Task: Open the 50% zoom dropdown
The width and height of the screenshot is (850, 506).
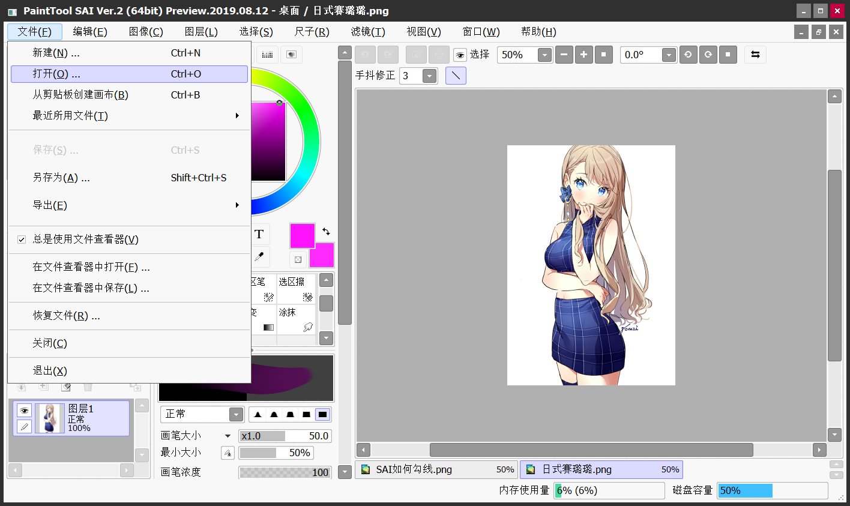Action: 544,55
